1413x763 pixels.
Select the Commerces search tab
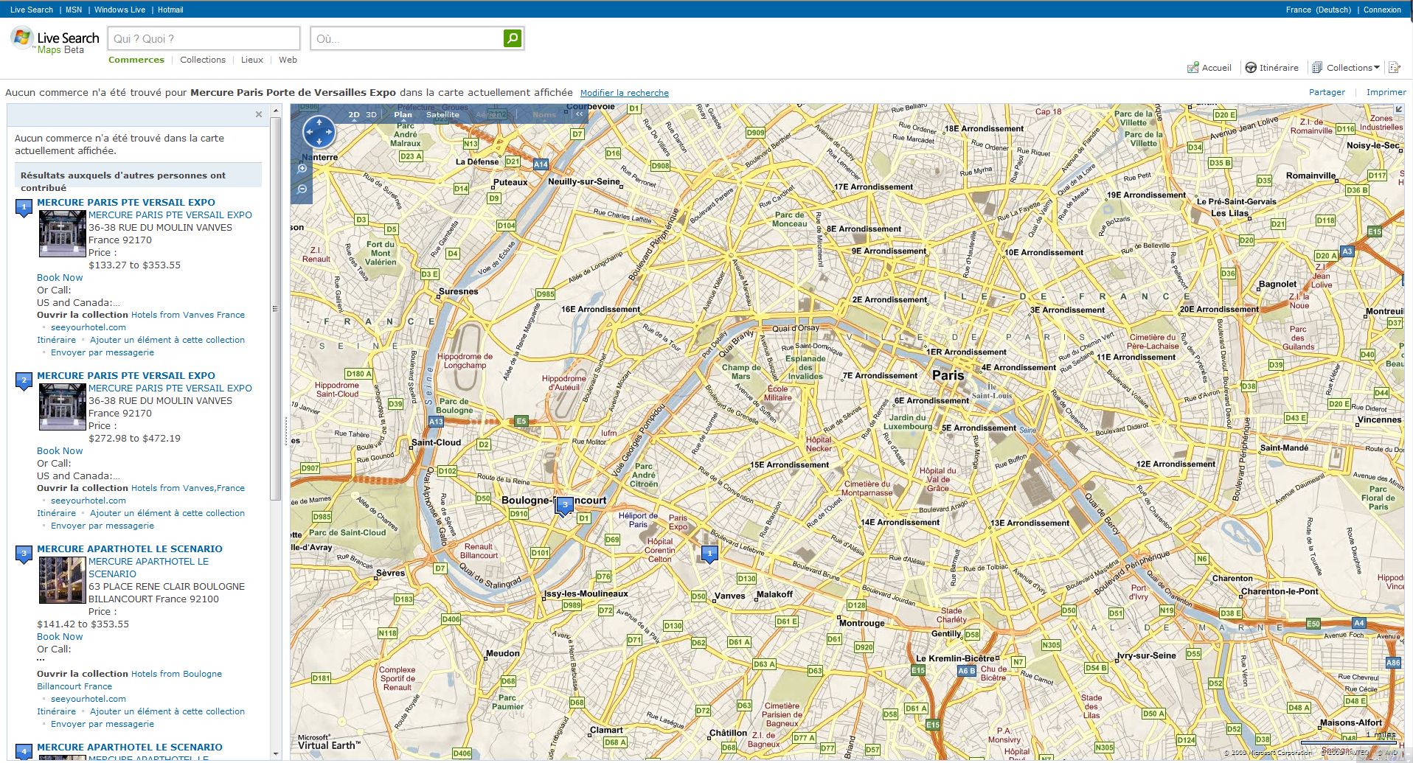(x=136, y=60)
